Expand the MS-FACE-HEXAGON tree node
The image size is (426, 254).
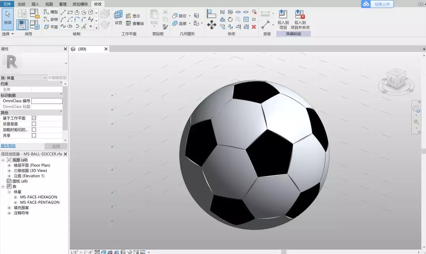point(15,197)
